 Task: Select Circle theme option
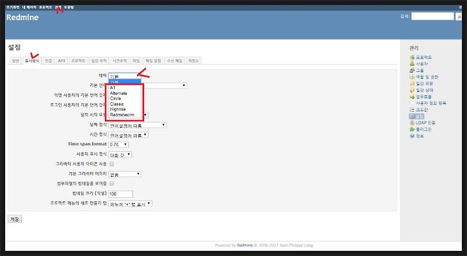click(x=125, y=98)
